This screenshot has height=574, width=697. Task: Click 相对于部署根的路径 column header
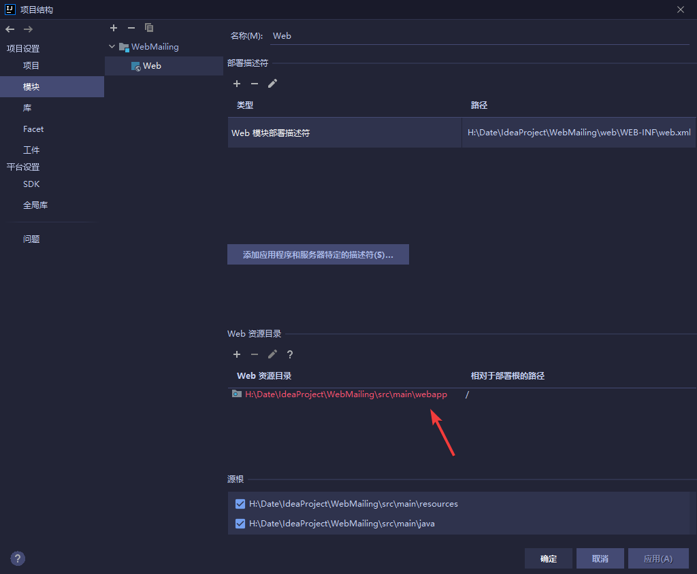(x=508, y=376)
